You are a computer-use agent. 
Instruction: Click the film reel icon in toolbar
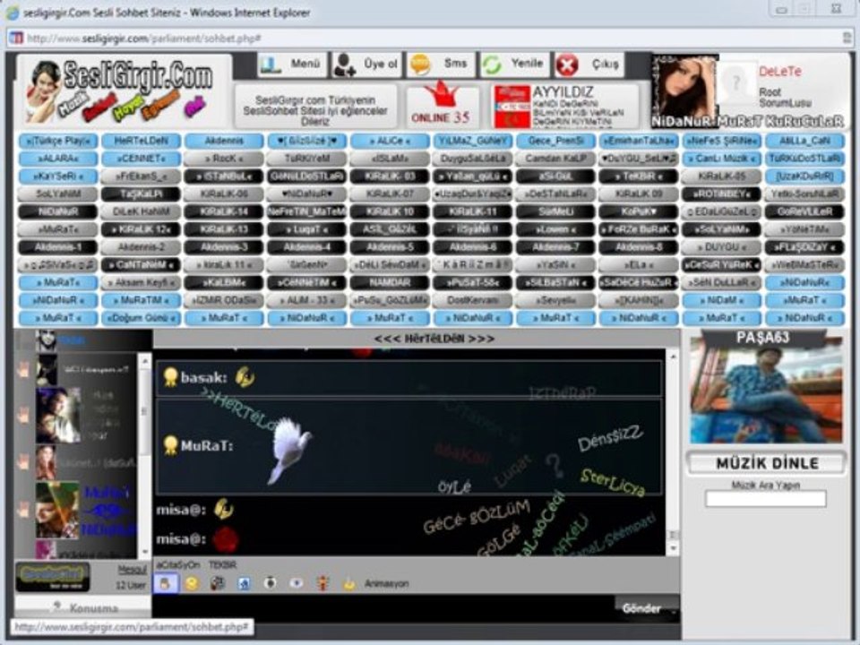click(218, 583)
